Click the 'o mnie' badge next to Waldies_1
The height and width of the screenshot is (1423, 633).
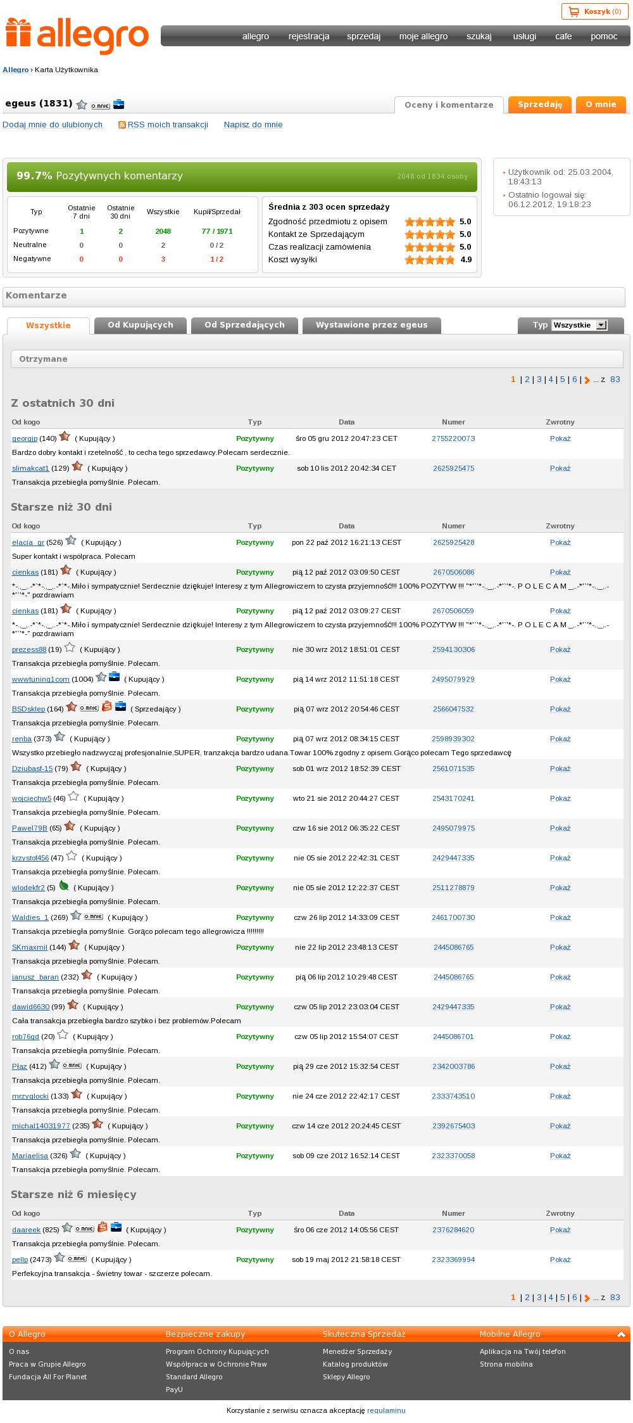(93, 917)
